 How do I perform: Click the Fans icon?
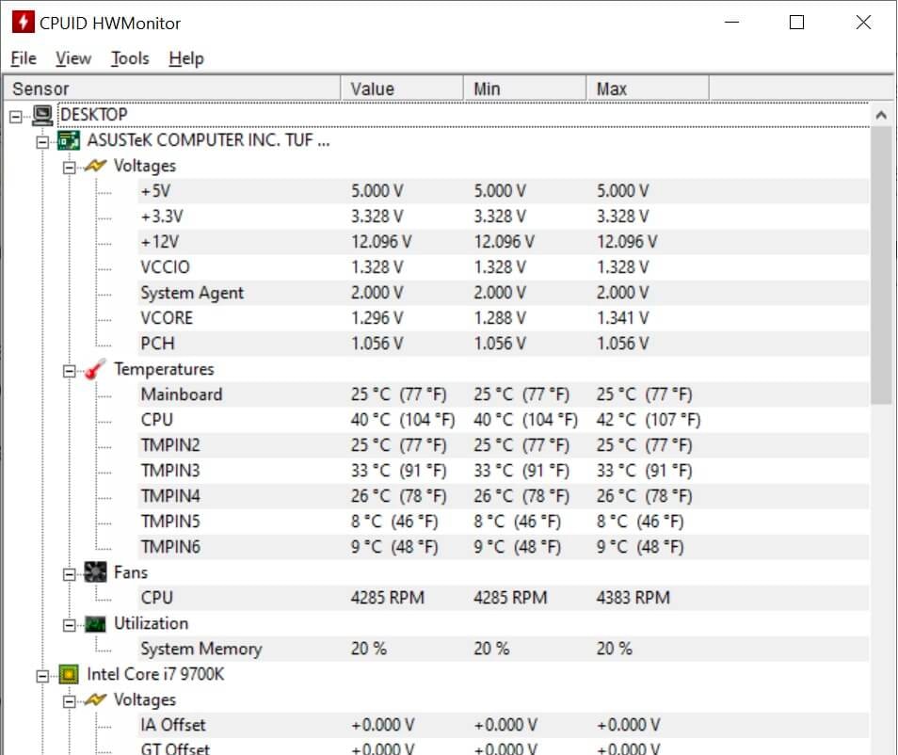95,572
